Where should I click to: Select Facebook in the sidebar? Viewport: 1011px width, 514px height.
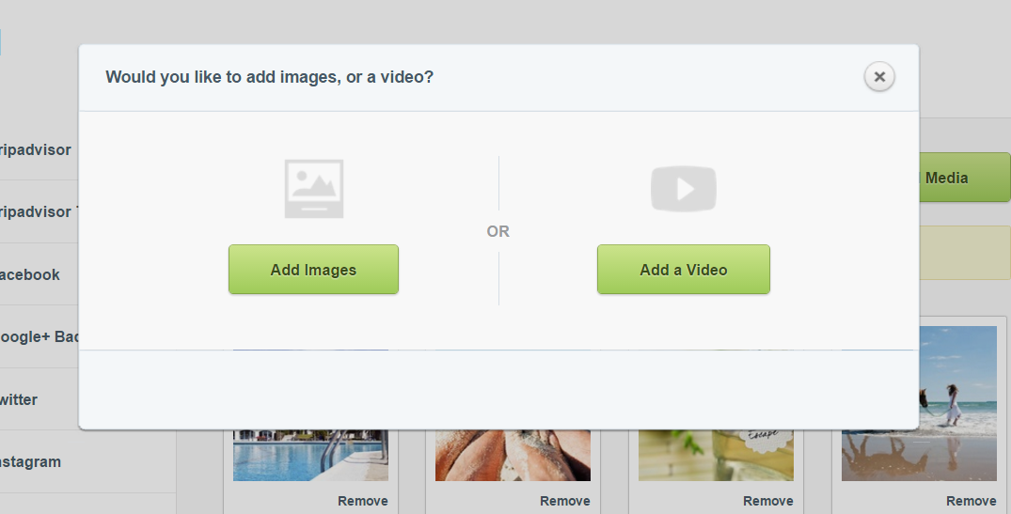pyautogui.click(x=32, y=274)
